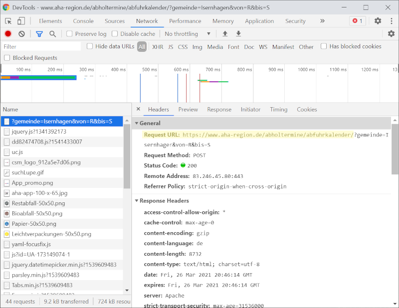The image size is (399, 308).
Task: Clear the network log
Action: pyautogui.click(x=21, y=33)
